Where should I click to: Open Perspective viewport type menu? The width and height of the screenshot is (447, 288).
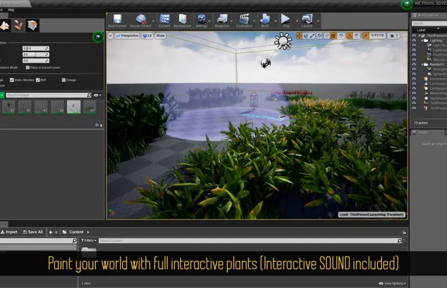click(x=127, y=36)
